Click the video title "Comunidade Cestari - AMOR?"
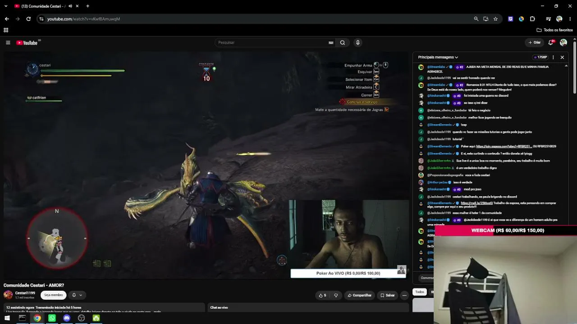Viewport: 577px width, 324px height. pos(34,285)
